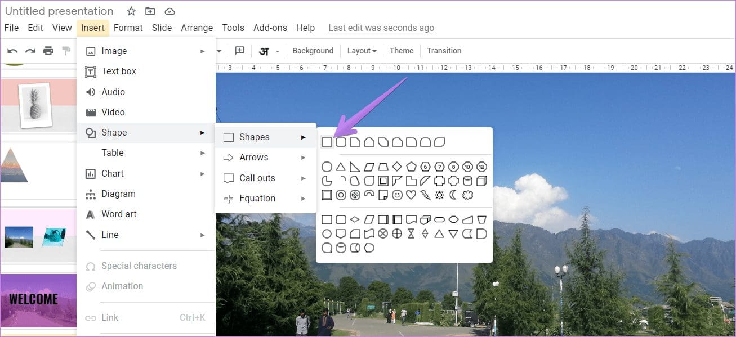Select the octagon shape labeled 8
This screenshot has height=337, width=736.
coord(453,167)
